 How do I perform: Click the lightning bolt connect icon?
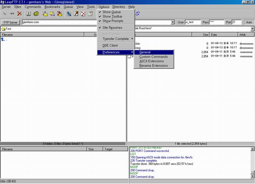[x=5, y=14]
